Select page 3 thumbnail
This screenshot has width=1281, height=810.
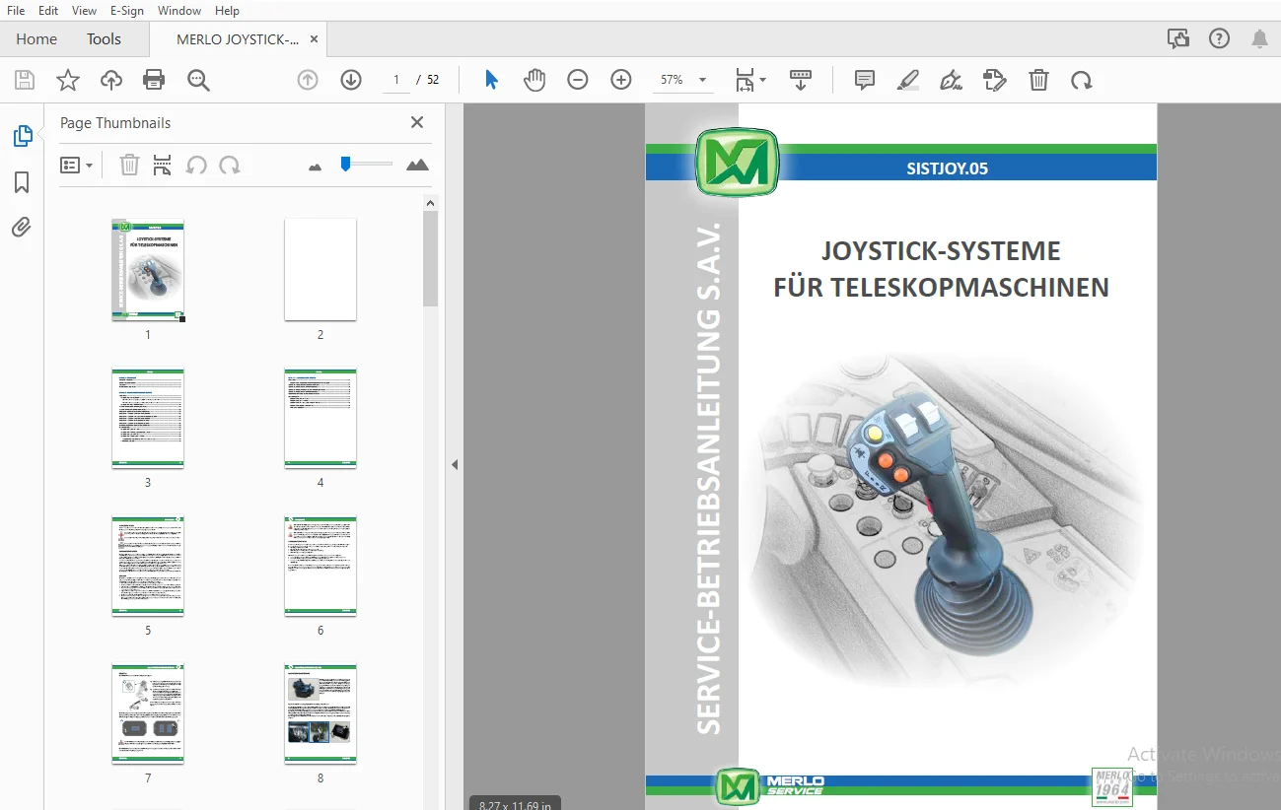pos(148,418)
